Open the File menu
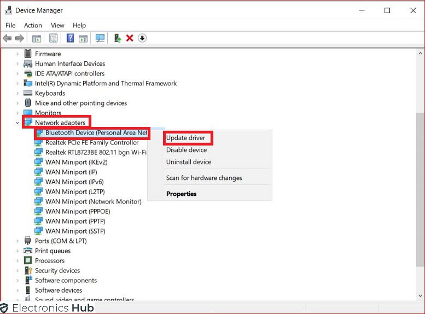Viewport: 425px width, 314px height. 10,25
